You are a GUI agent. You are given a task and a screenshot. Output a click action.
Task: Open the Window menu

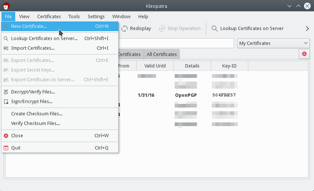coord(122,16)
